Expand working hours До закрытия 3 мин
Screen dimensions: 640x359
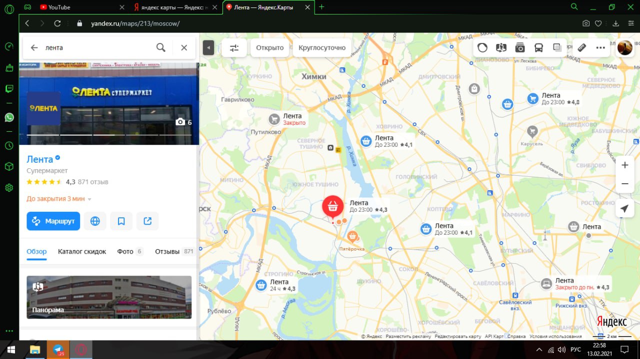tap(59, 199)
